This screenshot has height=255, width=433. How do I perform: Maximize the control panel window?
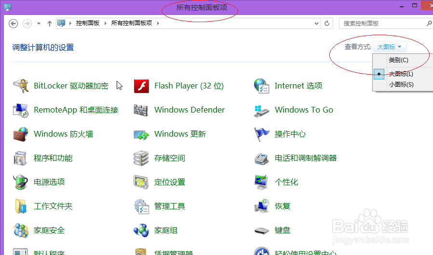coord(415,5)
